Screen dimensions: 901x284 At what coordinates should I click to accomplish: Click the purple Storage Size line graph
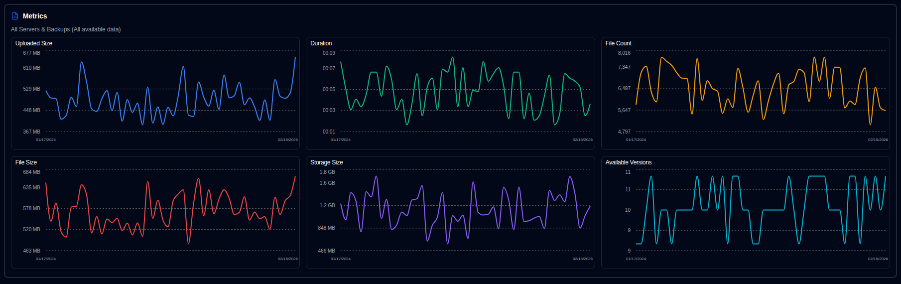pos(465,210)
